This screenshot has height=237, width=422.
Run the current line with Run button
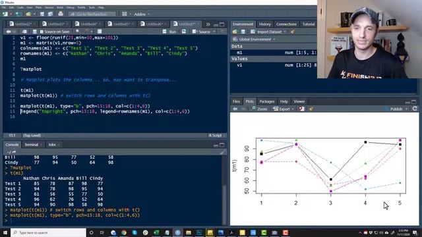tap(169, 32)
